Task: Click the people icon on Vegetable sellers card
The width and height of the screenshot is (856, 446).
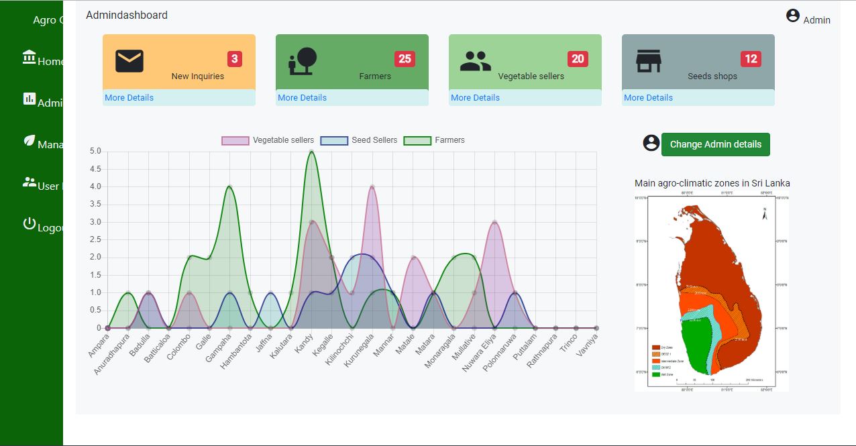Action: click(476, 60)
